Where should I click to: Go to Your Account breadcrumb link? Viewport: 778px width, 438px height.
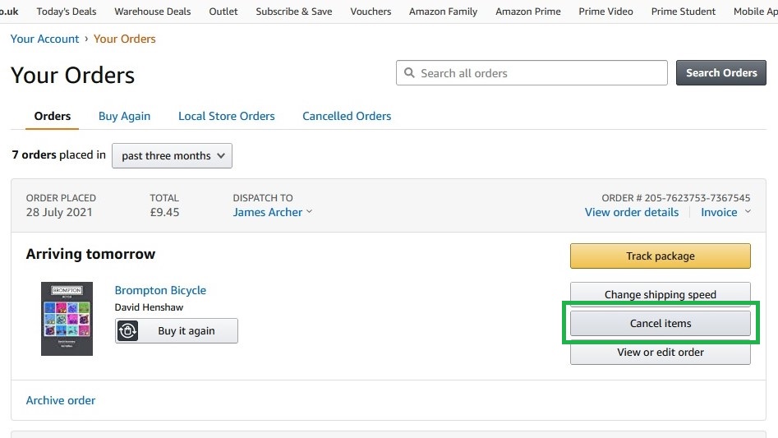(x=45, y=39)
